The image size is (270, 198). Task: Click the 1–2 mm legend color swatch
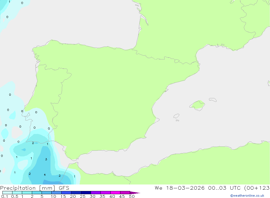pyautogui.click(x=27, y=193)
